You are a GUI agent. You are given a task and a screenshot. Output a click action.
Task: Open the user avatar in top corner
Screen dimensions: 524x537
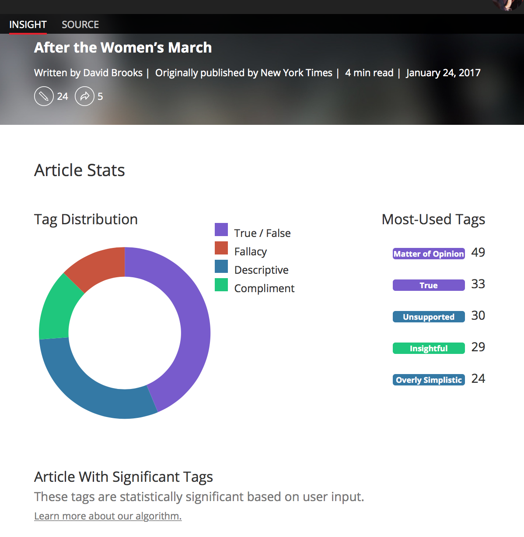(507, 4)
